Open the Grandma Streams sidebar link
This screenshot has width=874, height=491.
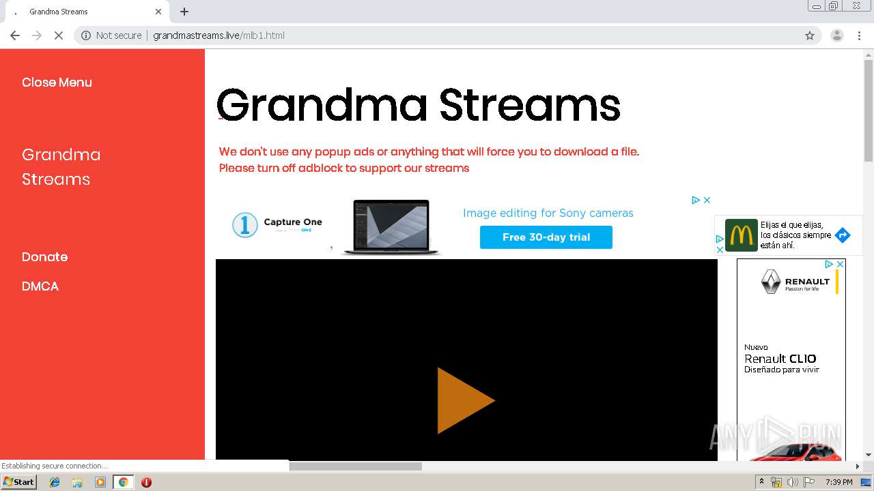click(61, 167)
